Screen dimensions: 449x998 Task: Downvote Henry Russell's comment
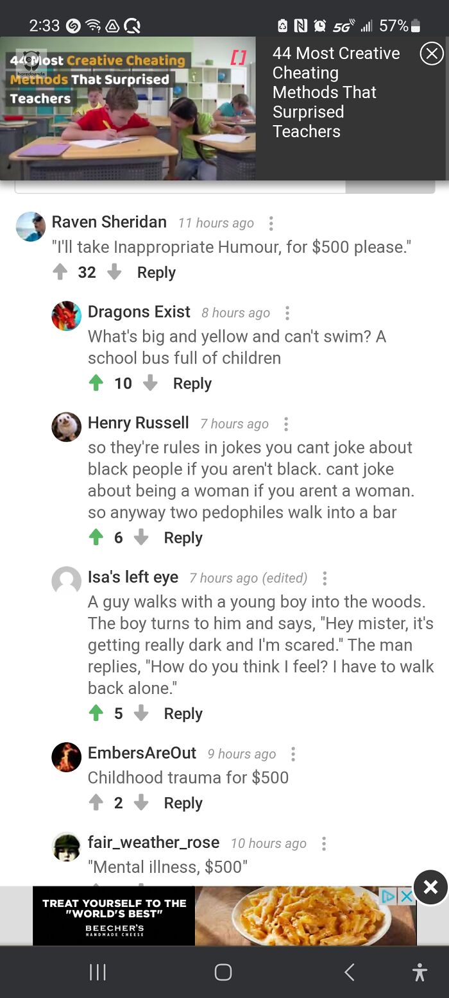141,537
